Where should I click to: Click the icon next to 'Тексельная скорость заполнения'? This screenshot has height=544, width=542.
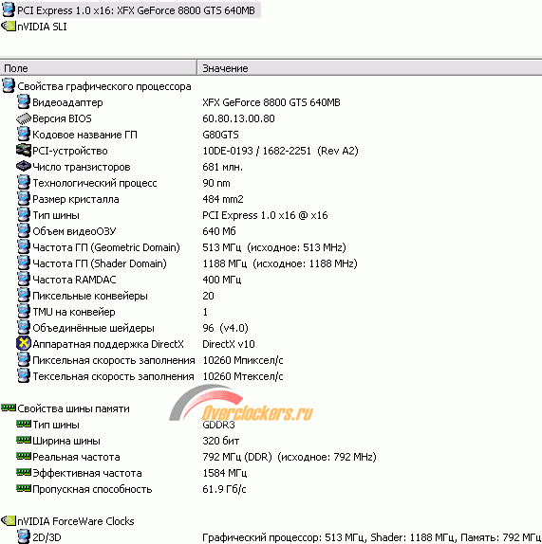point(24,375)
